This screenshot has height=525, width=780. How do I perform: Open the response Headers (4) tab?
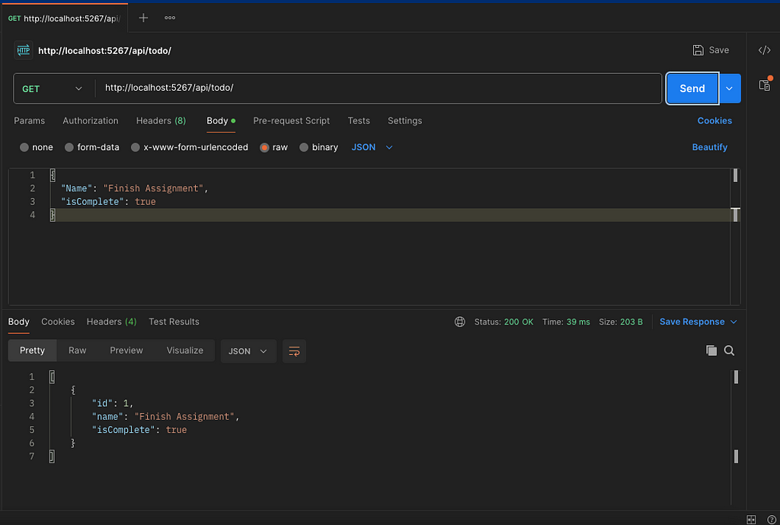(111, 322)
